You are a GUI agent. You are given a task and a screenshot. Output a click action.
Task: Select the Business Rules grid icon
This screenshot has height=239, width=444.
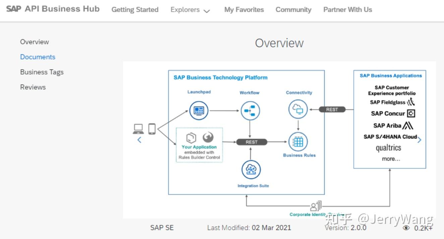point(298,141)
